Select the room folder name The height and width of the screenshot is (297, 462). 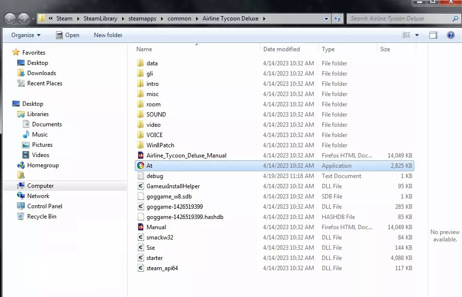tap(153, 104)
